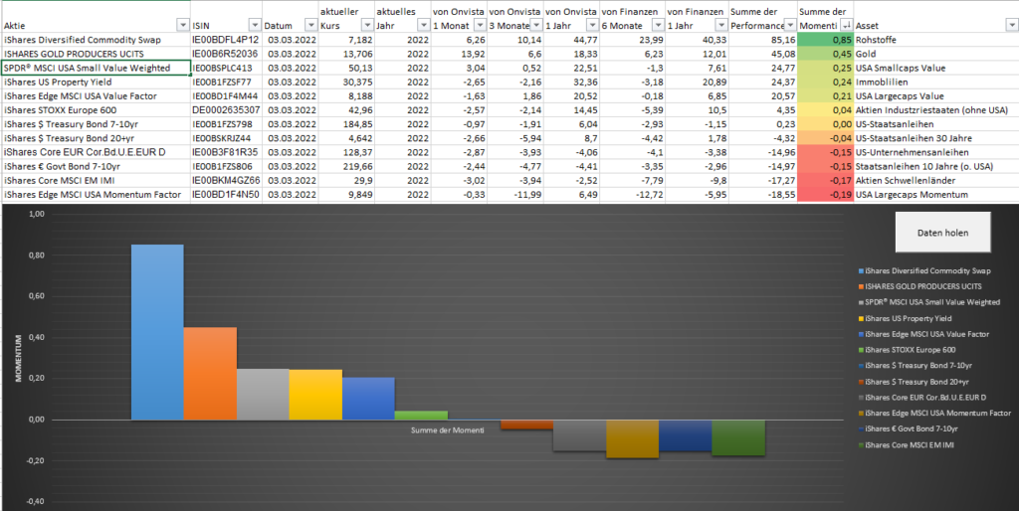This screenshot has height=511, width=1019.
Task: Select Finanzen 6 Monate cell 23,99
Action: tap(632, 40)
